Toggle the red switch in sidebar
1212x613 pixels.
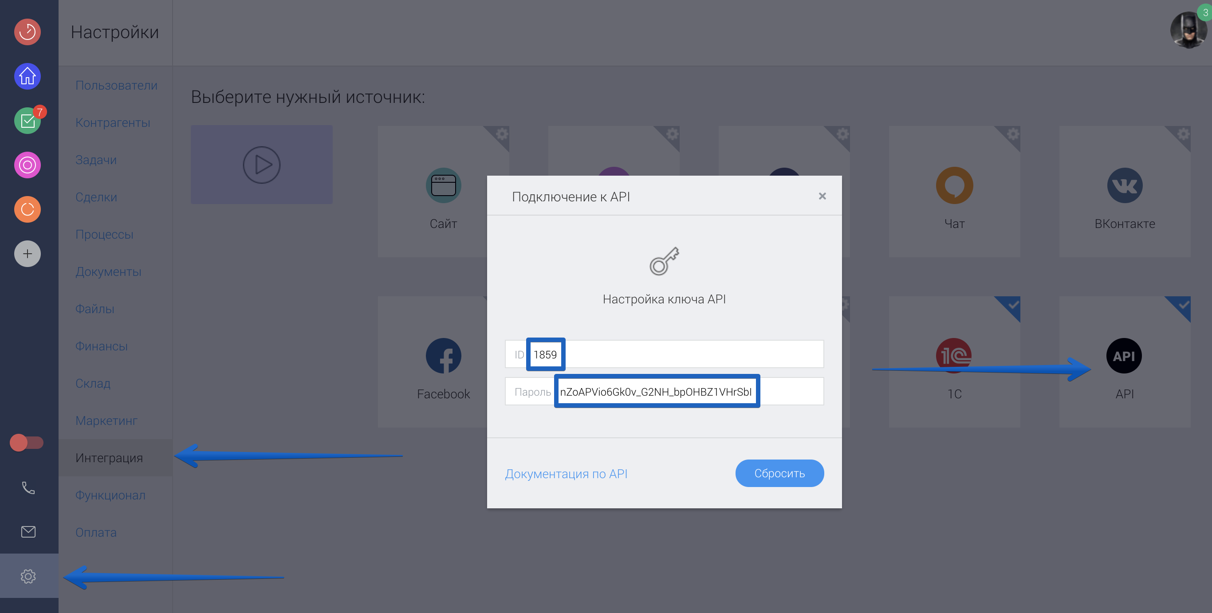26,443
